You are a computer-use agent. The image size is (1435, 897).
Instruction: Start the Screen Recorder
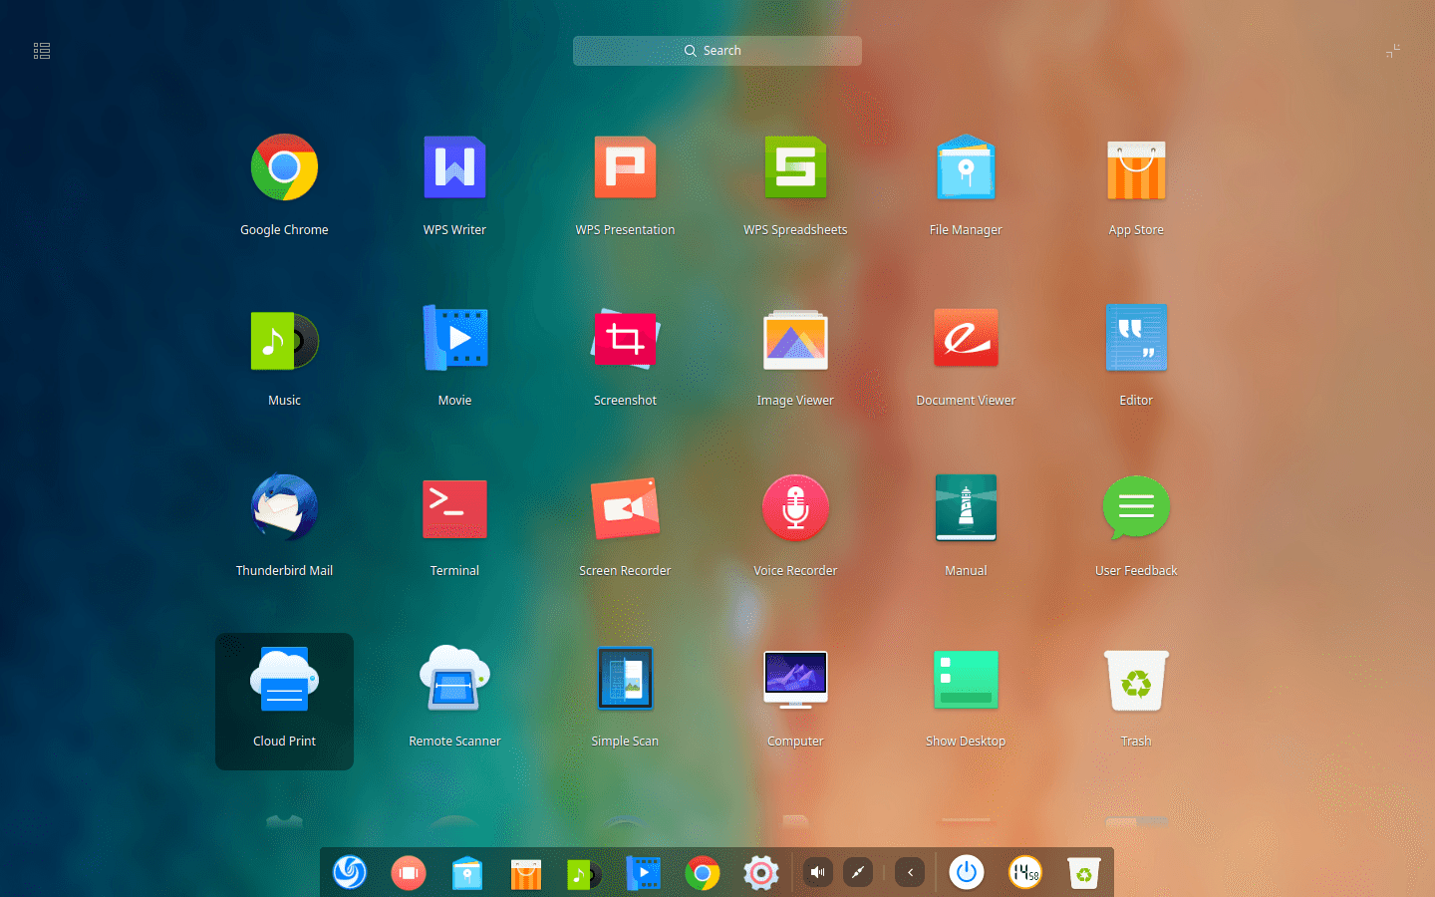pos(625,508)
